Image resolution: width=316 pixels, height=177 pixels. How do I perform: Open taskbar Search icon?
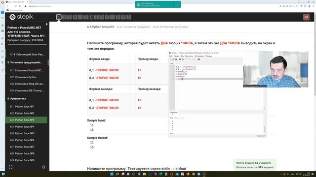[x=118, y=174]
